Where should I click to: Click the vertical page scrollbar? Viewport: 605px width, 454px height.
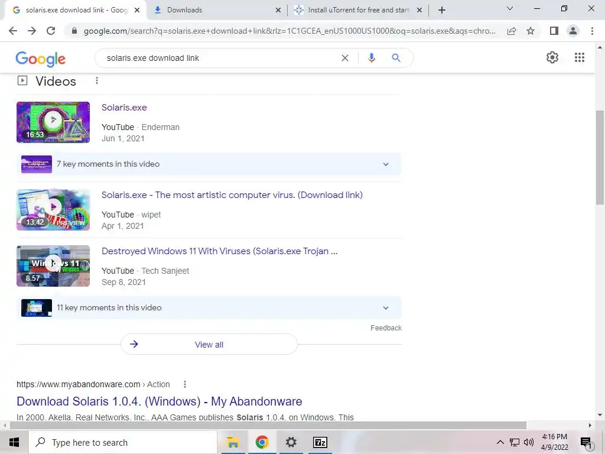tap(600, 157)
